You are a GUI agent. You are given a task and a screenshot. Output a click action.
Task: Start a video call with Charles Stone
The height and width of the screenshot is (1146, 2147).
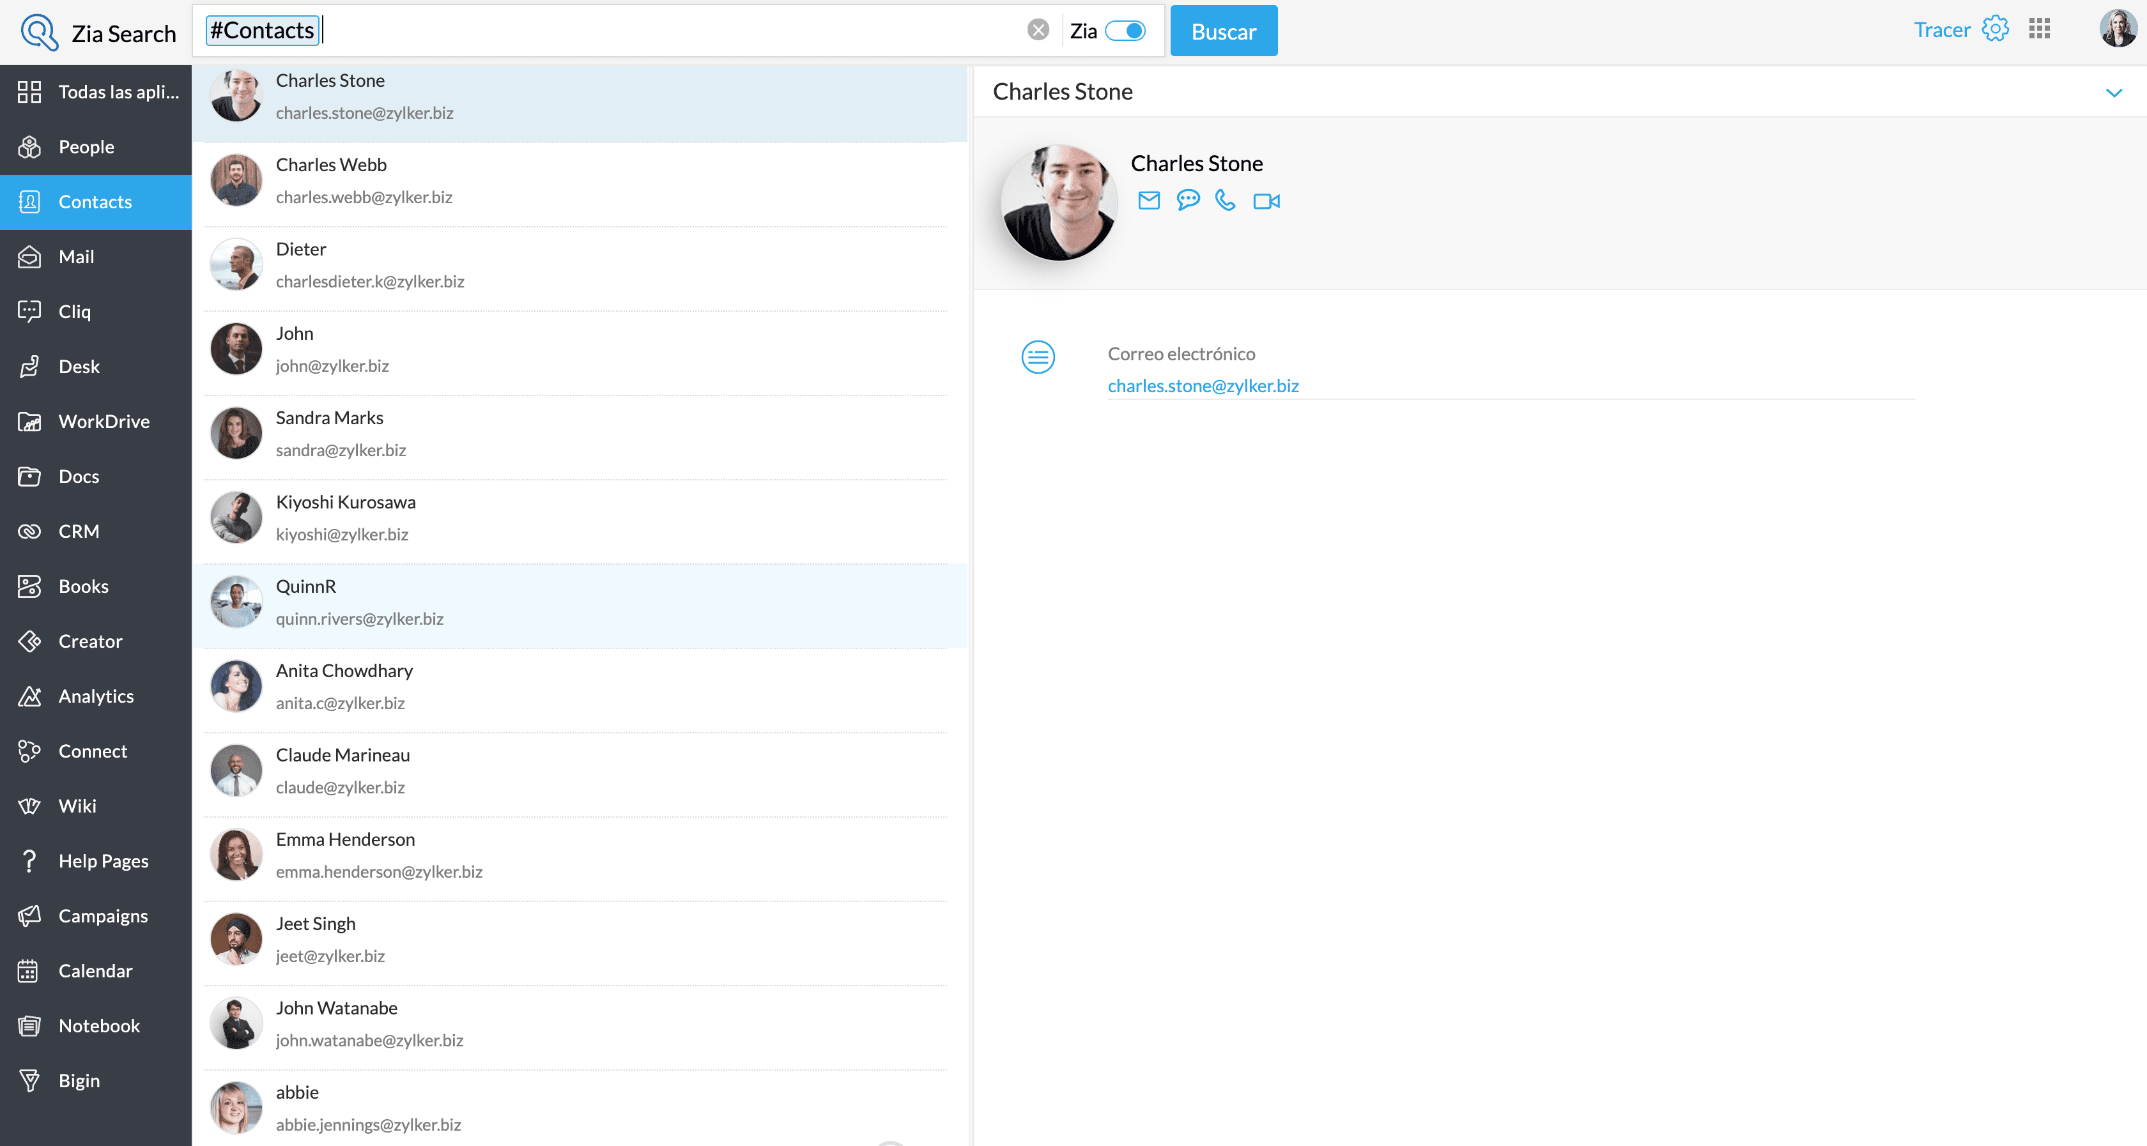tap(1266, 201)
